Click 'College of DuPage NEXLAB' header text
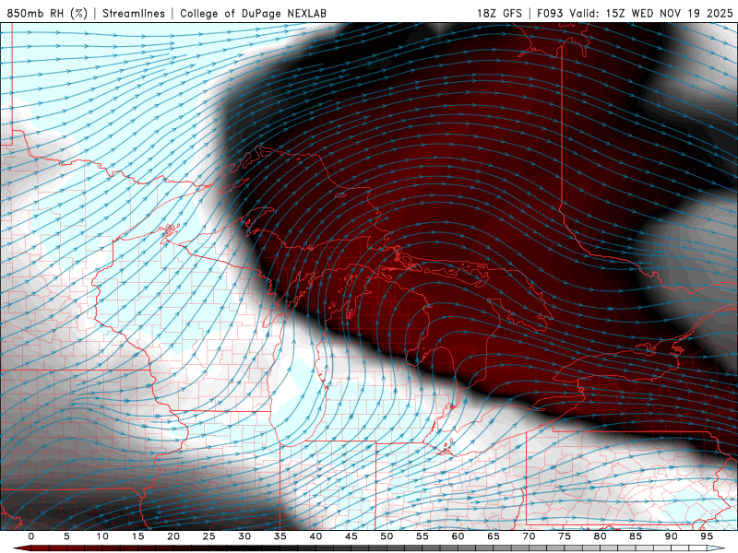The image size is (738, 553). (253, 13)
